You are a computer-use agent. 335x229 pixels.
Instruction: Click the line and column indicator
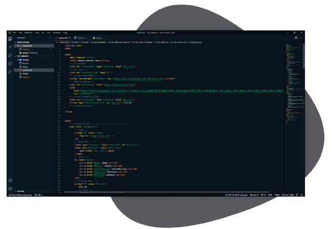236,195
